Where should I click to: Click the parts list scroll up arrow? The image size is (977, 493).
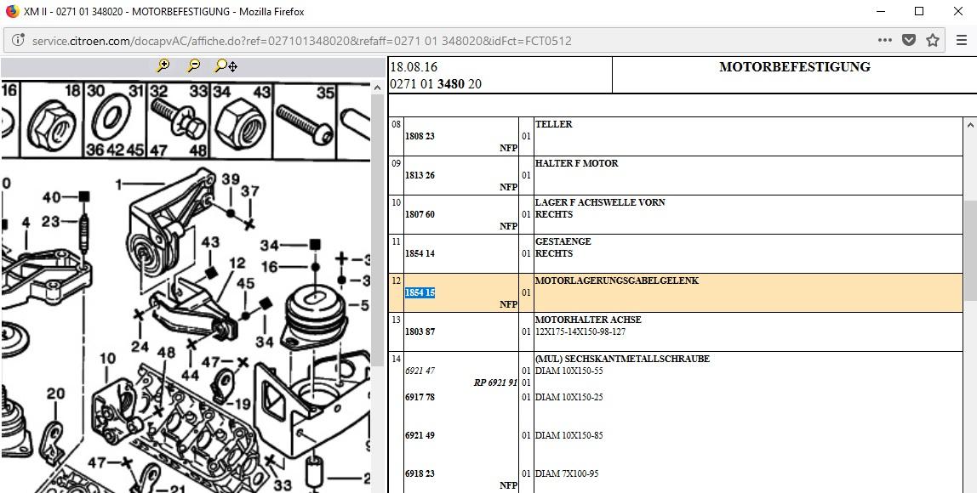tap(970, 124)
